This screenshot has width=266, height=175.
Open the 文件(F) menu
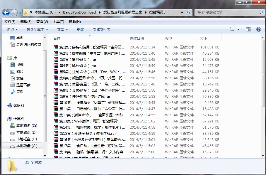pyautogui.click(x=10, y=22)
